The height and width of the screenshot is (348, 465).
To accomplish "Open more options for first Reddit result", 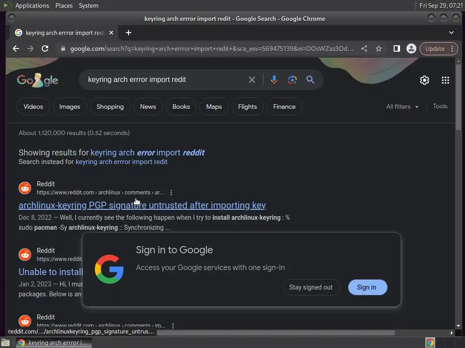I will 171,193.
